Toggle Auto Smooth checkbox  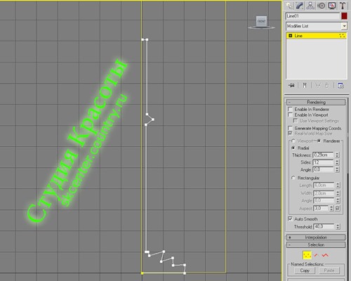pos(290,218)
